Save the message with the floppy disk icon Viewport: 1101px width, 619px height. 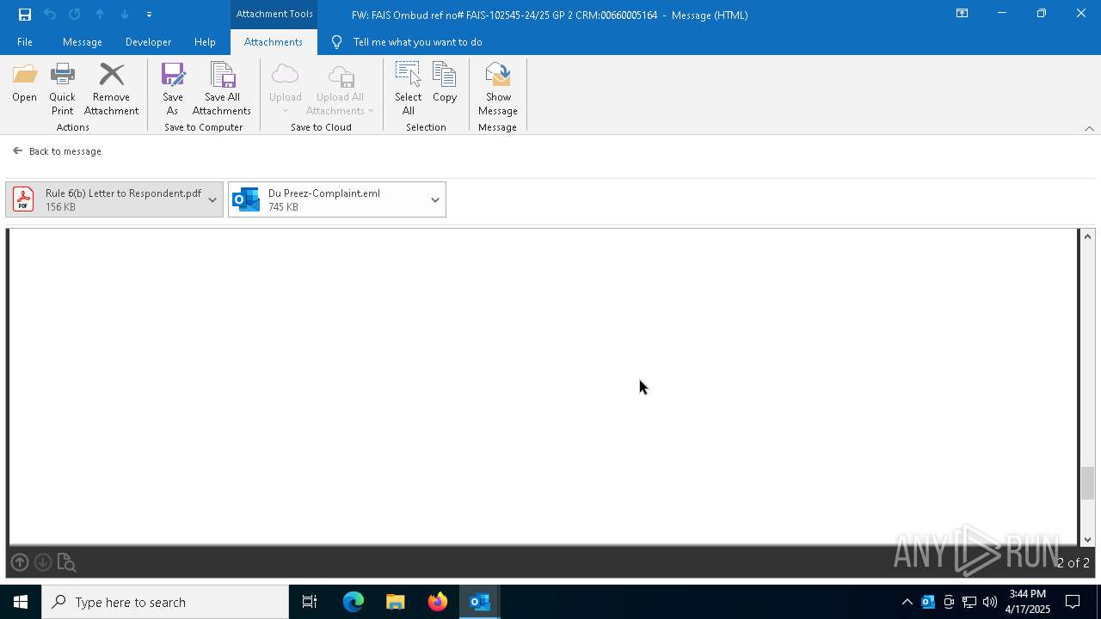point(25,15)
